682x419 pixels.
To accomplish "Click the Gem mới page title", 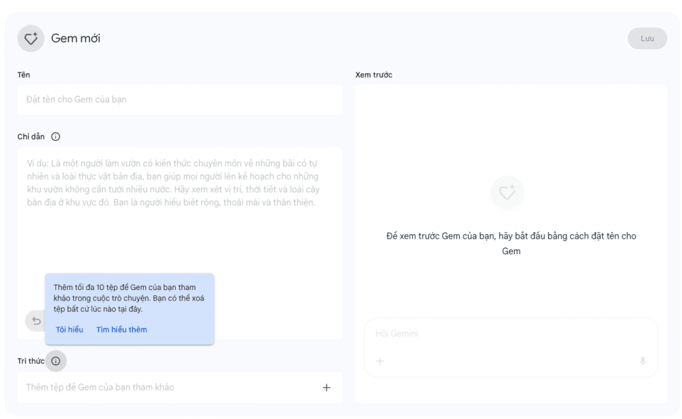I will [x=76, y=39].
